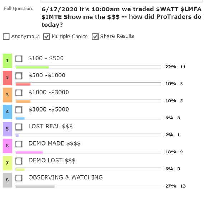Select the $100 - $500 answer checkbox
This screenshot has width=215, height=199.
click(x=19, y=58)
